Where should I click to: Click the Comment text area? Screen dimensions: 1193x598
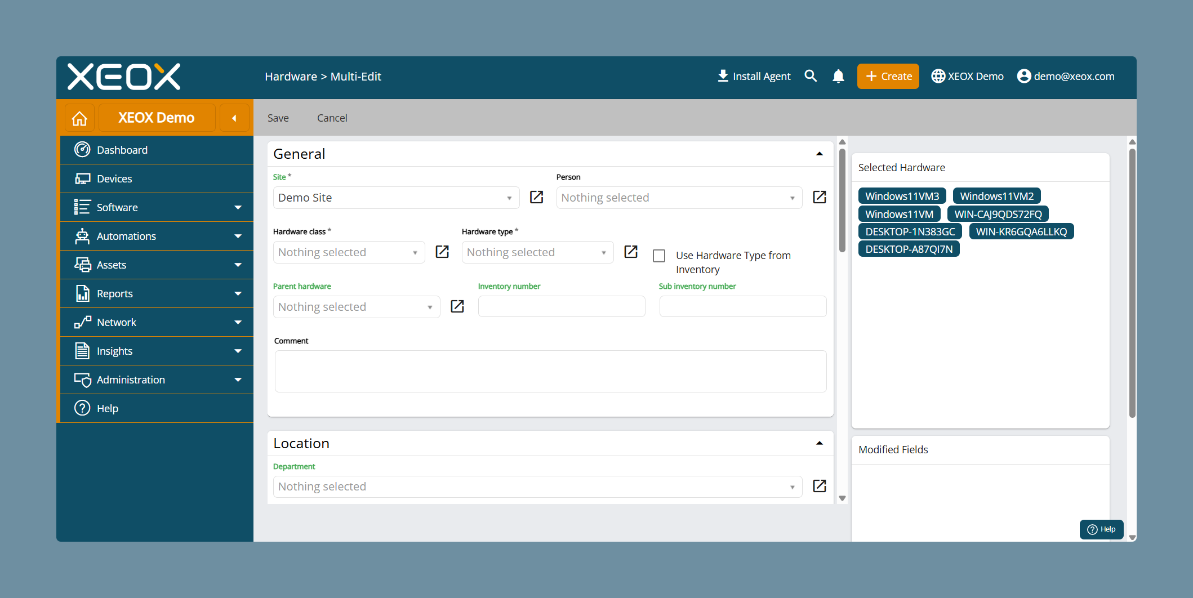[550, 371]
